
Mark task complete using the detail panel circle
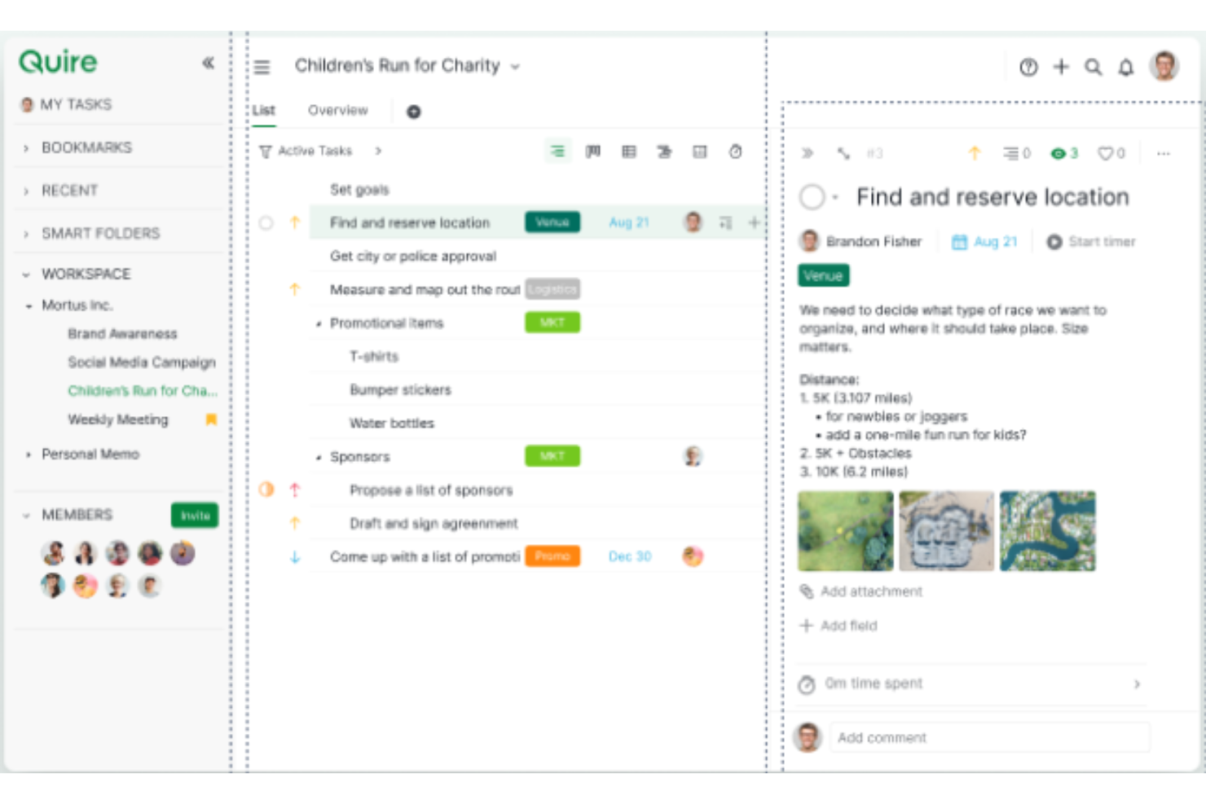pyautogui.click(x=812, y=197)
